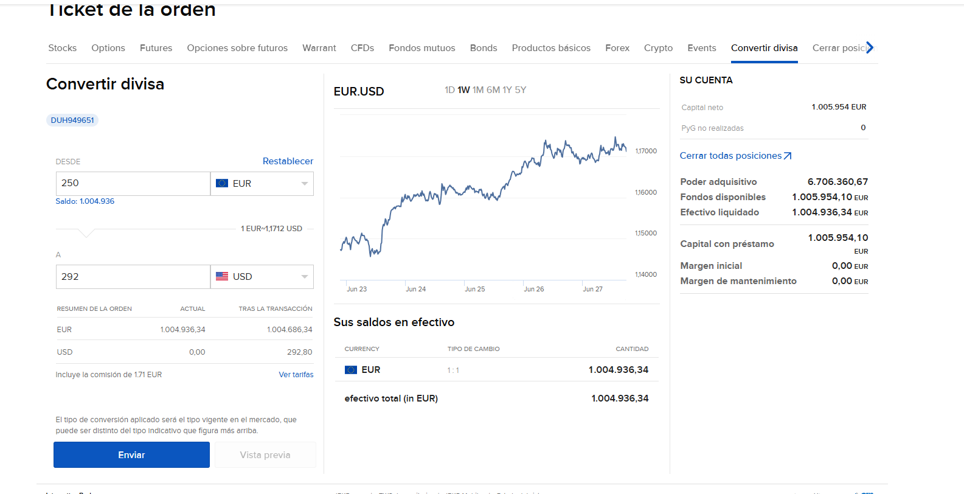
Task: Click the EUR current balance 1.004.936,34 in order summary
Action: [182, 330]
